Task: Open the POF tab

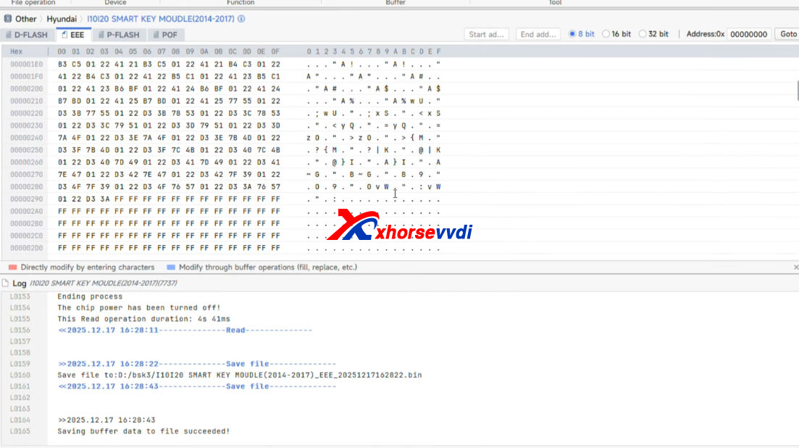Action: point(166,34)
